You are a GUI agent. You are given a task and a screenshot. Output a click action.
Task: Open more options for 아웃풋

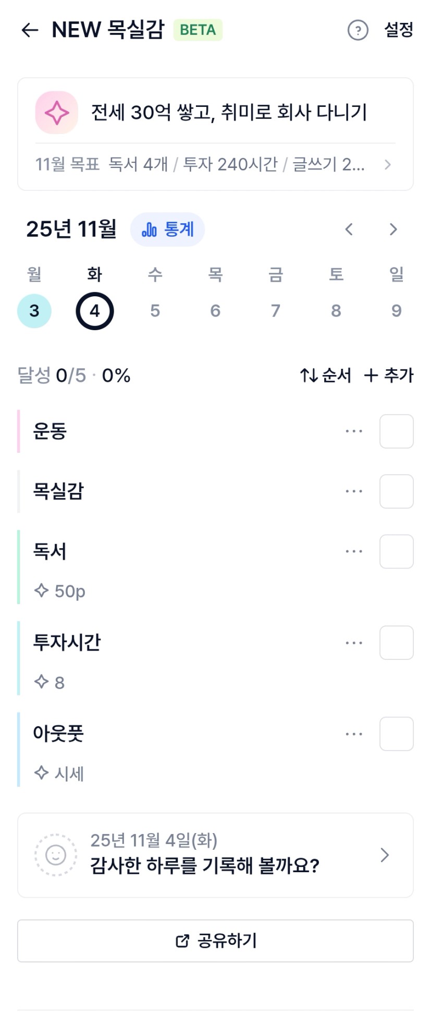(x=354, y=734)
